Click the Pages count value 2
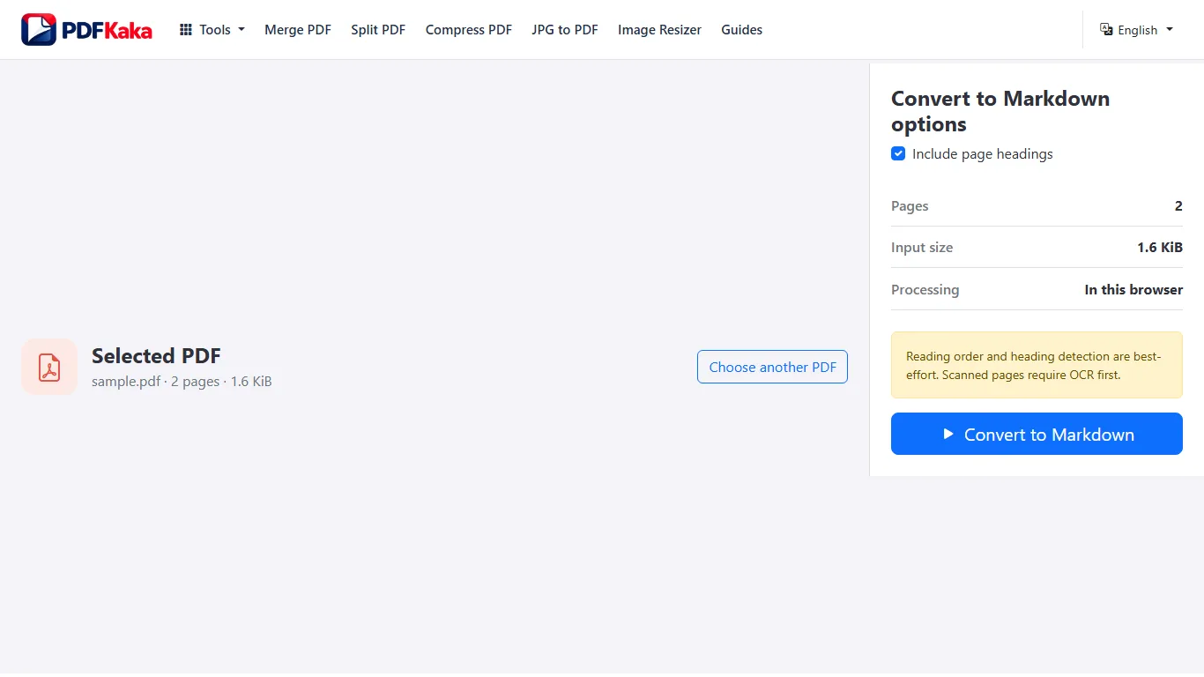Image resolution: width=1204 pixels, height=677 pixels. 1178,206
